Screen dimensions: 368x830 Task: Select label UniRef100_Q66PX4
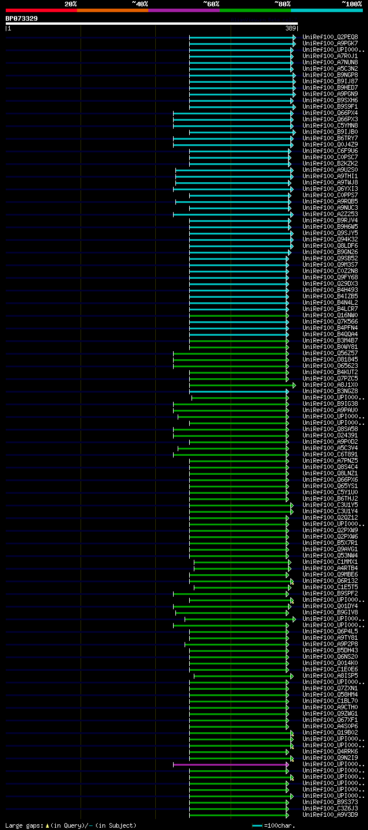[x=330, y=113]
